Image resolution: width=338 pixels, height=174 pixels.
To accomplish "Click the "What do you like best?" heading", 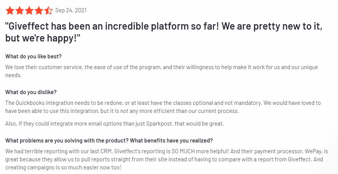I will click(33, 56).
